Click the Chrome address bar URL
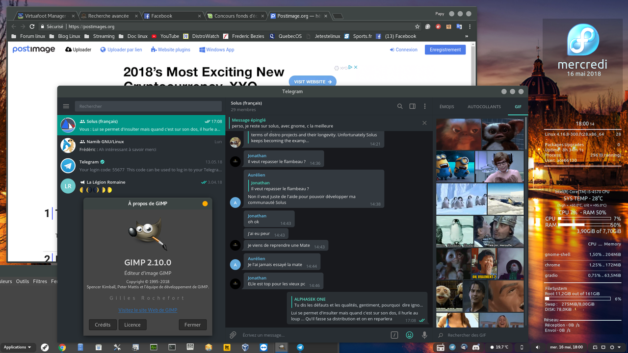Viewport: 628px width, 353px height. point(91,26)
